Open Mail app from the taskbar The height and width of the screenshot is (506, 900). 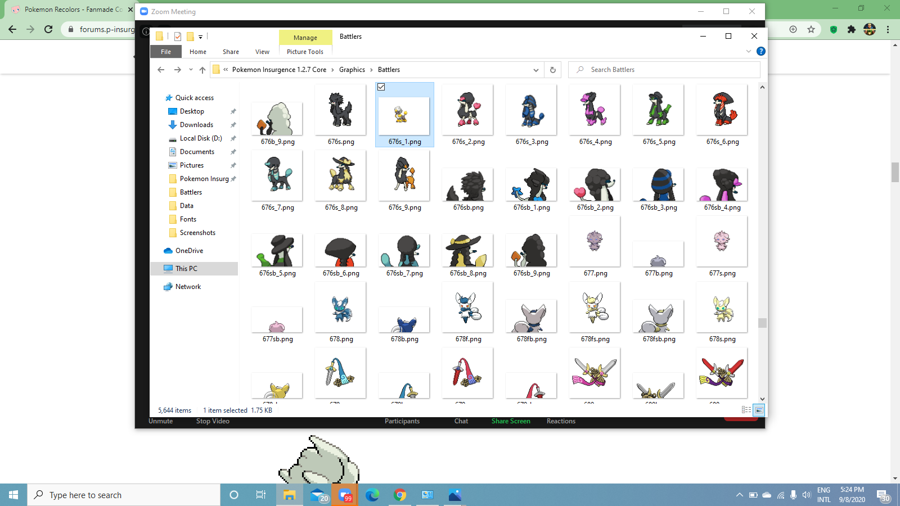[x=318, y=495]
